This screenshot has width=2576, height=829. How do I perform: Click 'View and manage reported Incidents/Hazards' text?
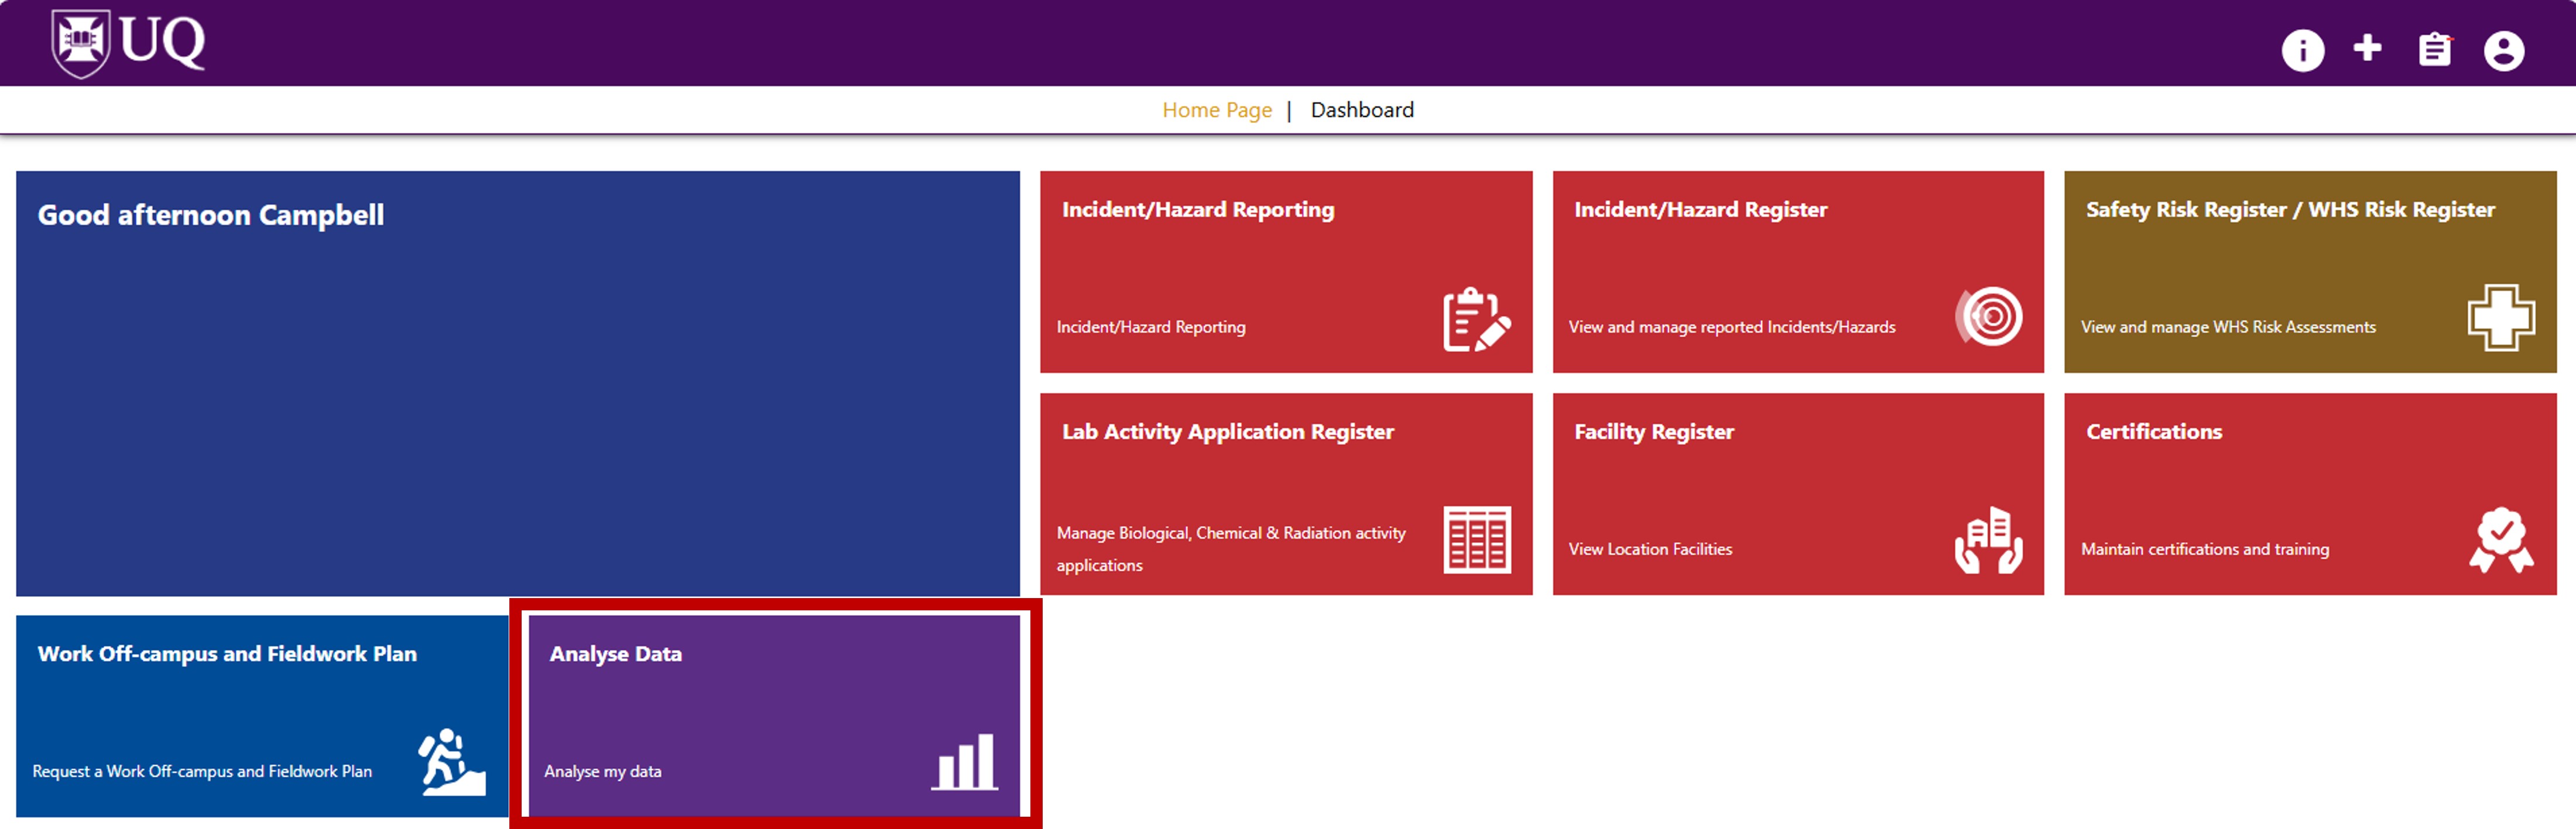coord(1731,327)
